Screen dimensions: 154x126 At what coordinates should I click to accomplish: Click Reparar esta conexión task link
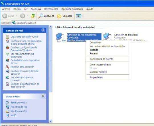coord(23,67)
